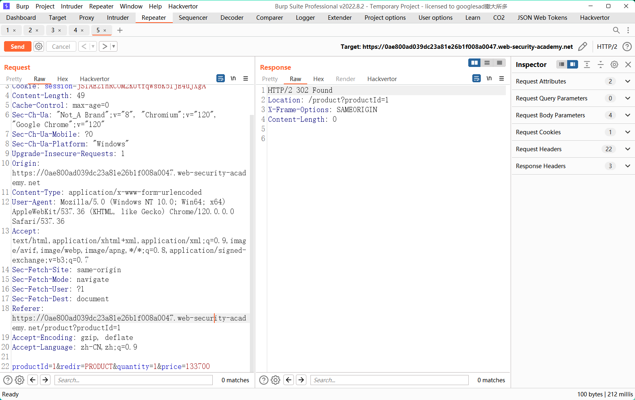Open the Project options tab
The width and height of the screenshot is (635, 400).
(385, 18)
